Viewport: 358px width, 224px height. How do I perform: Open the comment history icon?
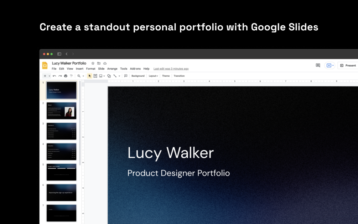[318, 65]
